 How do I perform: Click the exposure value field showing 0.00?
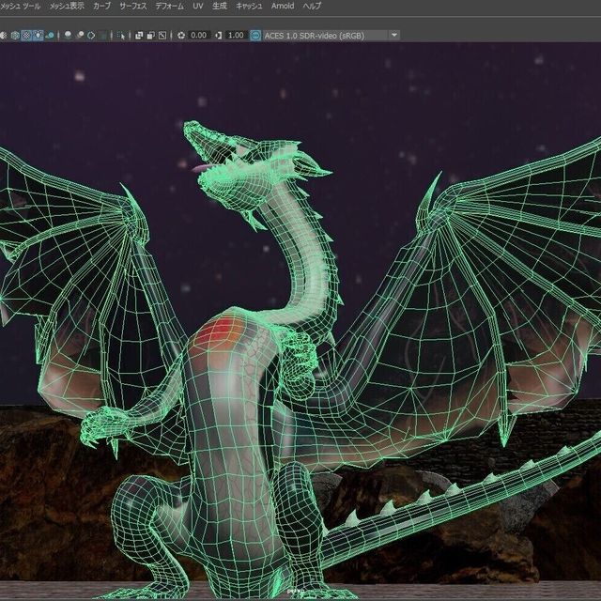[x=199, y=35]
